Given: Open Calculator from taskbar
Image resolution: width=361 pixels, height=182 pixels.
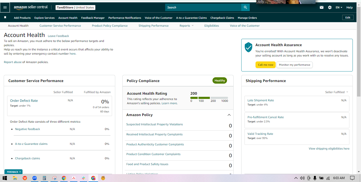Looking at the screenshot, I should tap(44, 178).
